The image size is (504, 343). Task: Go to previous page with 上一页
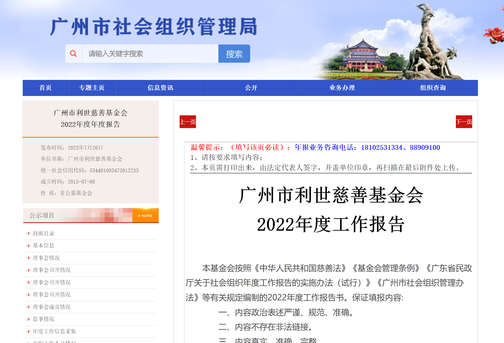coord(188,122)
